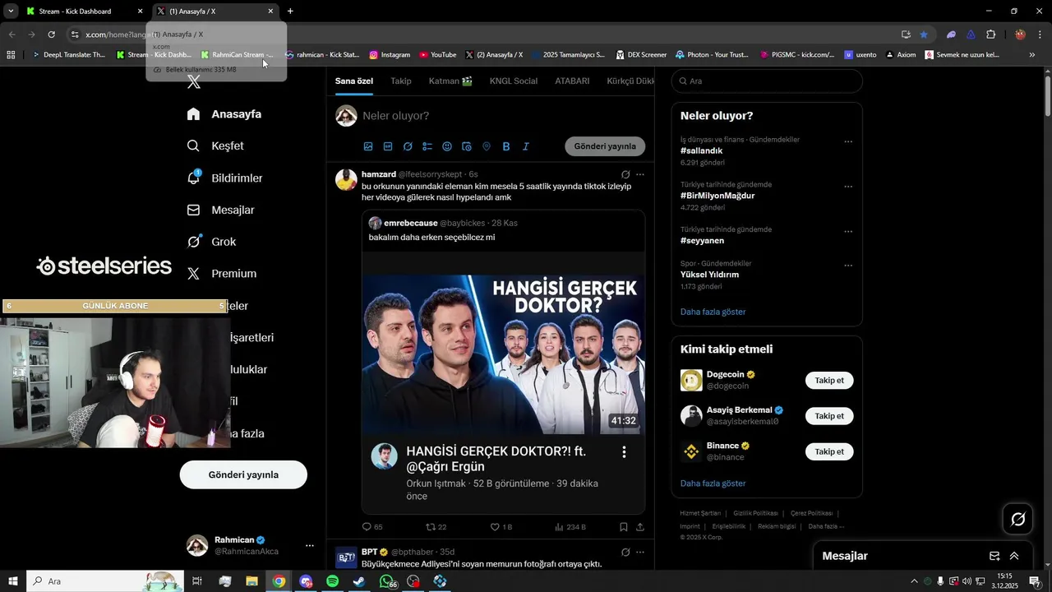Toggle the bookmark star in address bar
1052x592 pixels.
(x=924, y=35)
